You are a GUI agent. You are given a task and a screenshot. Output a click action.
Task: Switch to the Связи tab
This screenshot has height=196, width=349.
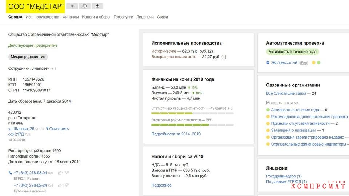tap(162, 17)
